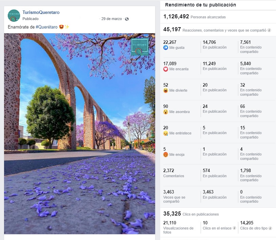
Task: Click the 21,110 Visualizaciones de fotos figure
Action: tap(170, 223)
